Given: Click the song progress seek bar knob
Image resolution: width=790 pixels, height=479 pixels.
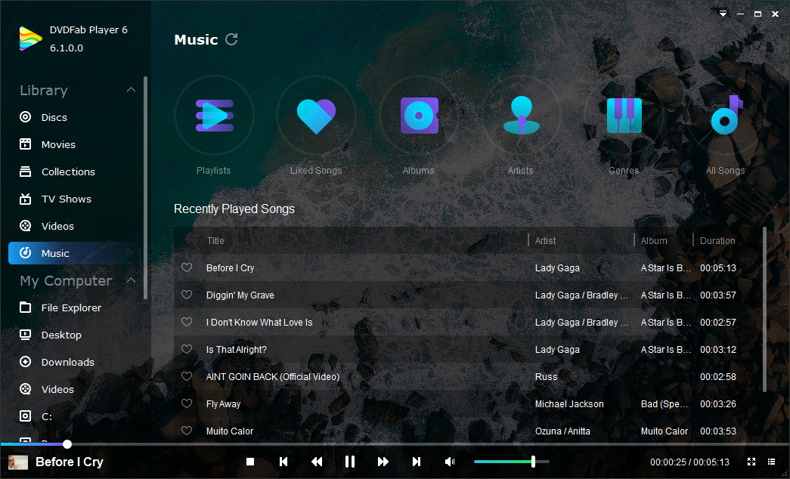Looking at the screenshot, I should [67, 444].
